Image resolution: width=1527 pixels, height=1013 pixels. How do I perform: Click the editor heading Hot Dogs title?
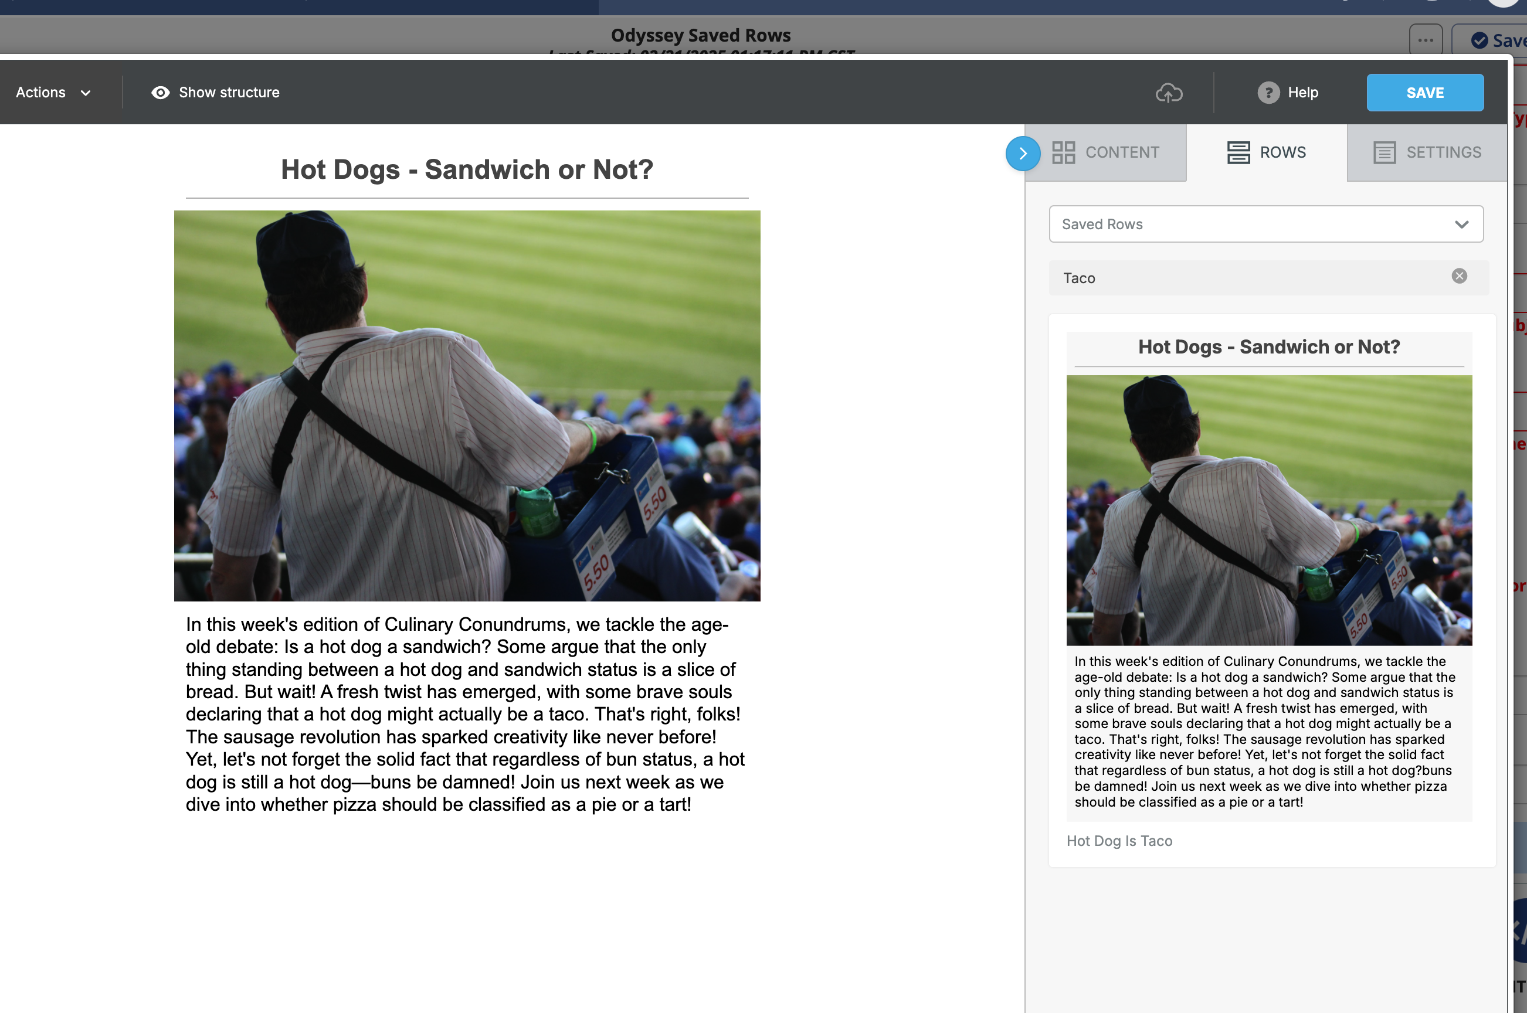point(467,170)
